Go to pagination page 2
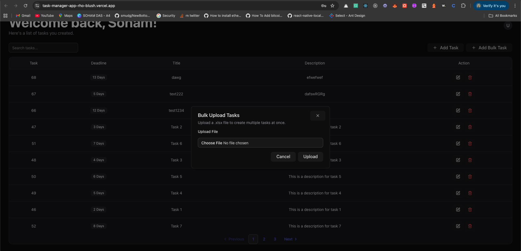The height and width of the screenshot is (251, 521). tap(264, 239)
